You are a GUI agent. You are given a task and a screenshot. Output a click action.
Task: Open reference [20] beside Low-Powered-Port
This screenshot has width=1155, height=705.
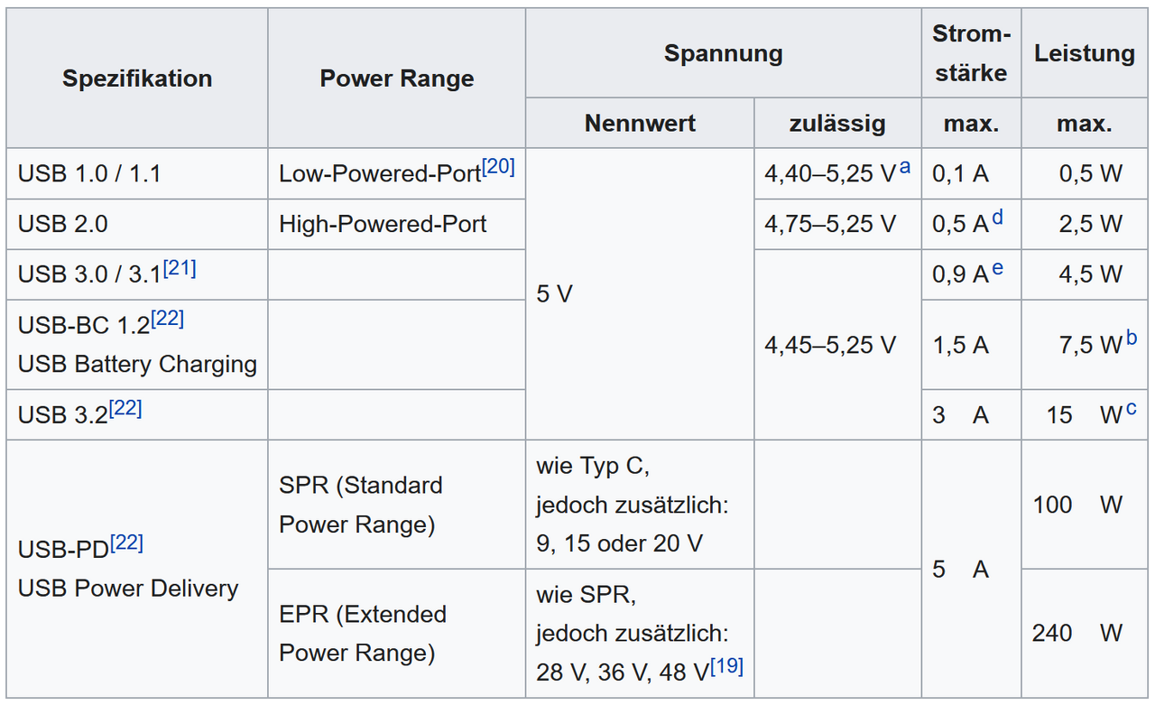(498, 167)
